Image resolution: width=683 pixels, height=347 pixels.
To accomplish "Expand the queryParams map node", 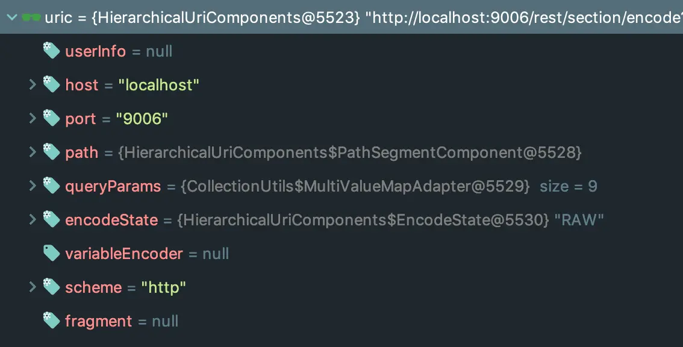I will point(33,186).
